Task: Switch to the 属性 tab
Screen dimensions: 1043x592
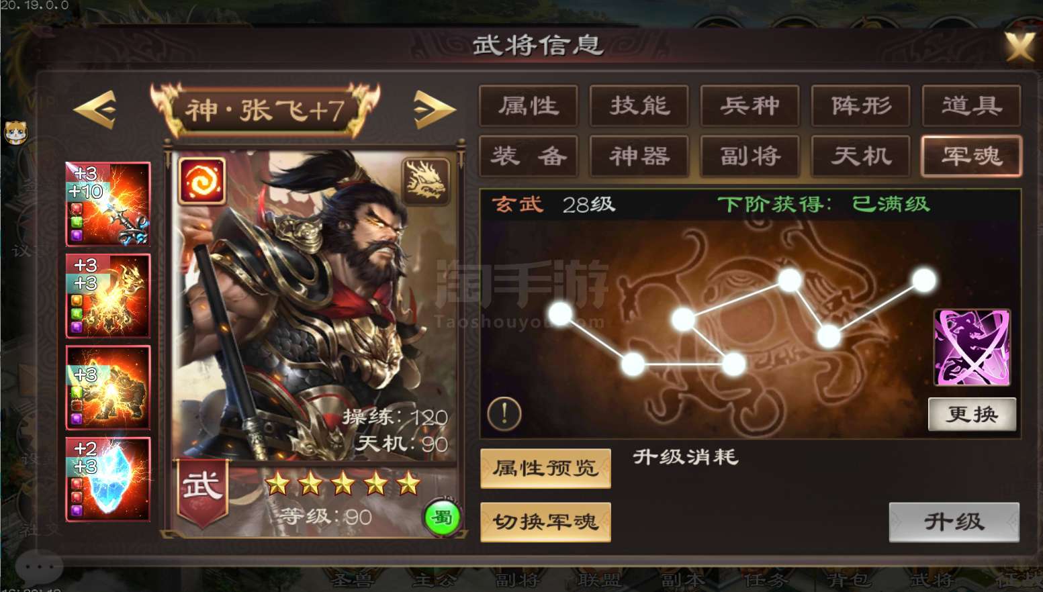Action: pyautogui.click(x=529, y=105)
